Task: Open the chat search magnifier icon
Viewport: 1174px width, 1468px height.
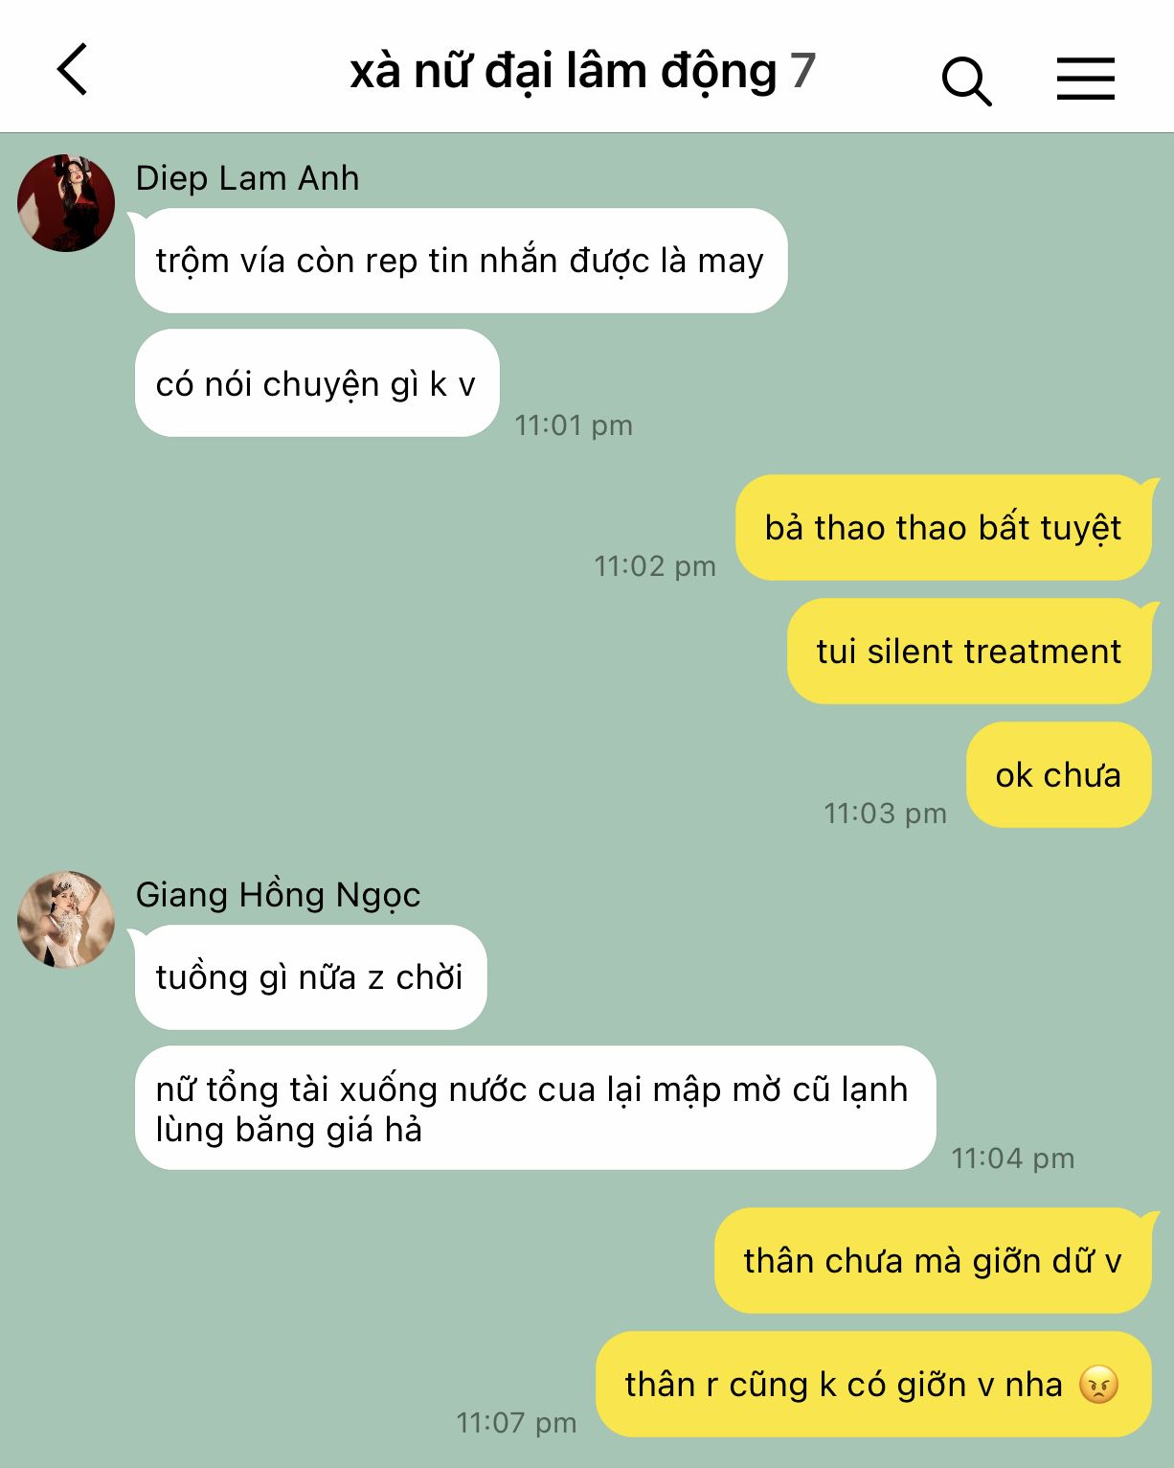Action: 966,80
